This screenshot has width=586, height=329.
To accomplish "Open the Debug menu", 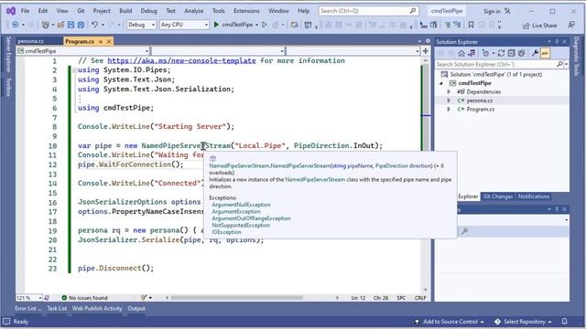I will [x=148, y=11].
